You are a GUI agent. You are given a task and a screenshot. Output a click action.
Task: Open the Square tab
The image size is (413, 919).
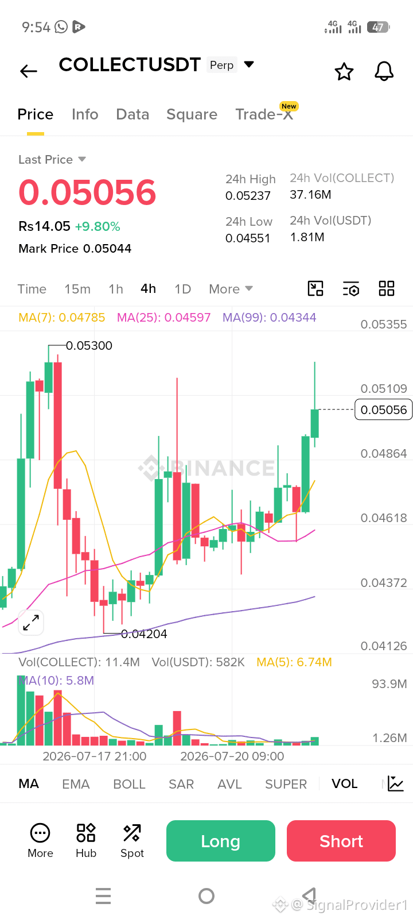(x=192, y=114)
